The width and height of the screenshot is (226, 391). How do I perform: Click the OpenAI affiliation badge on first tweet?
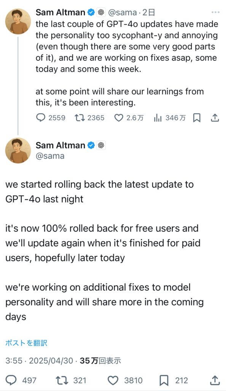[x=101, y=12]
